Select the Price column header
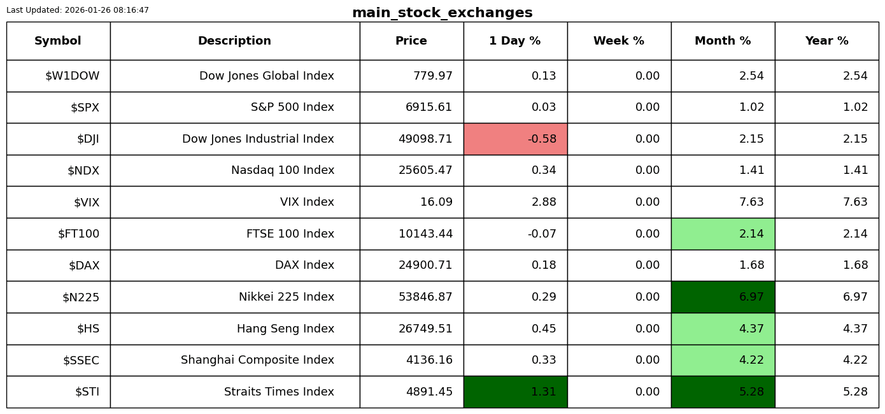The image size is (885, 414). [x=411, y=41]
